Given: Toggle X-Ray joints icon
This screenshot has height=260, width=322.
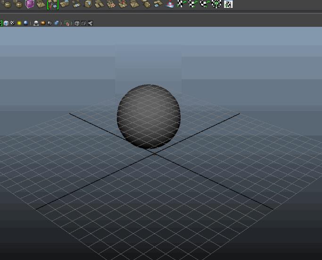Looking at the screenshot, I should pos(90,23).
